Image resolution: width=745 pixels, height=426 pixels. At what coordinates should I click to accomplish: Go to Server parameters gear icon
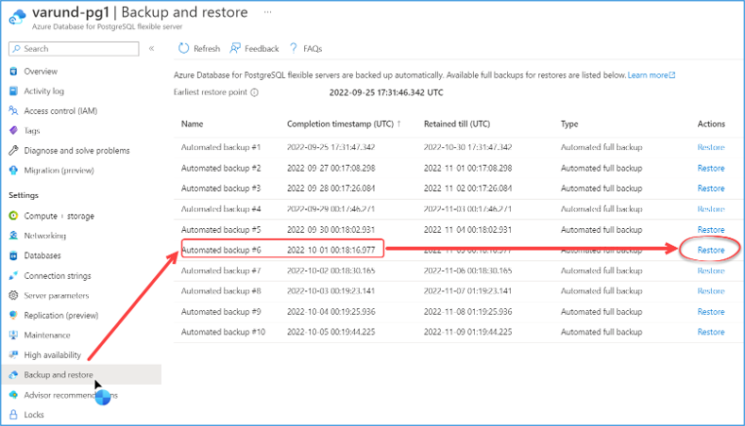(13, 296)
